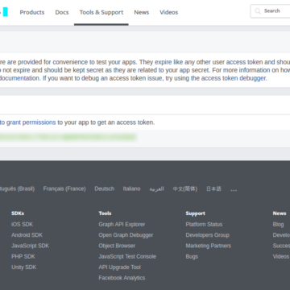The width and height of the screenshot is (290, 290).
Task: Focus the Search input field
Action: click(270, 11)
